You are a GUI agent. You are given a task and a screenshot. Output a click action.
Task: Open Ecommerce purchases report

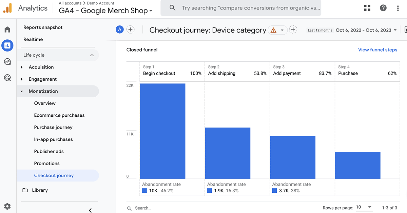tap(59, 115)
